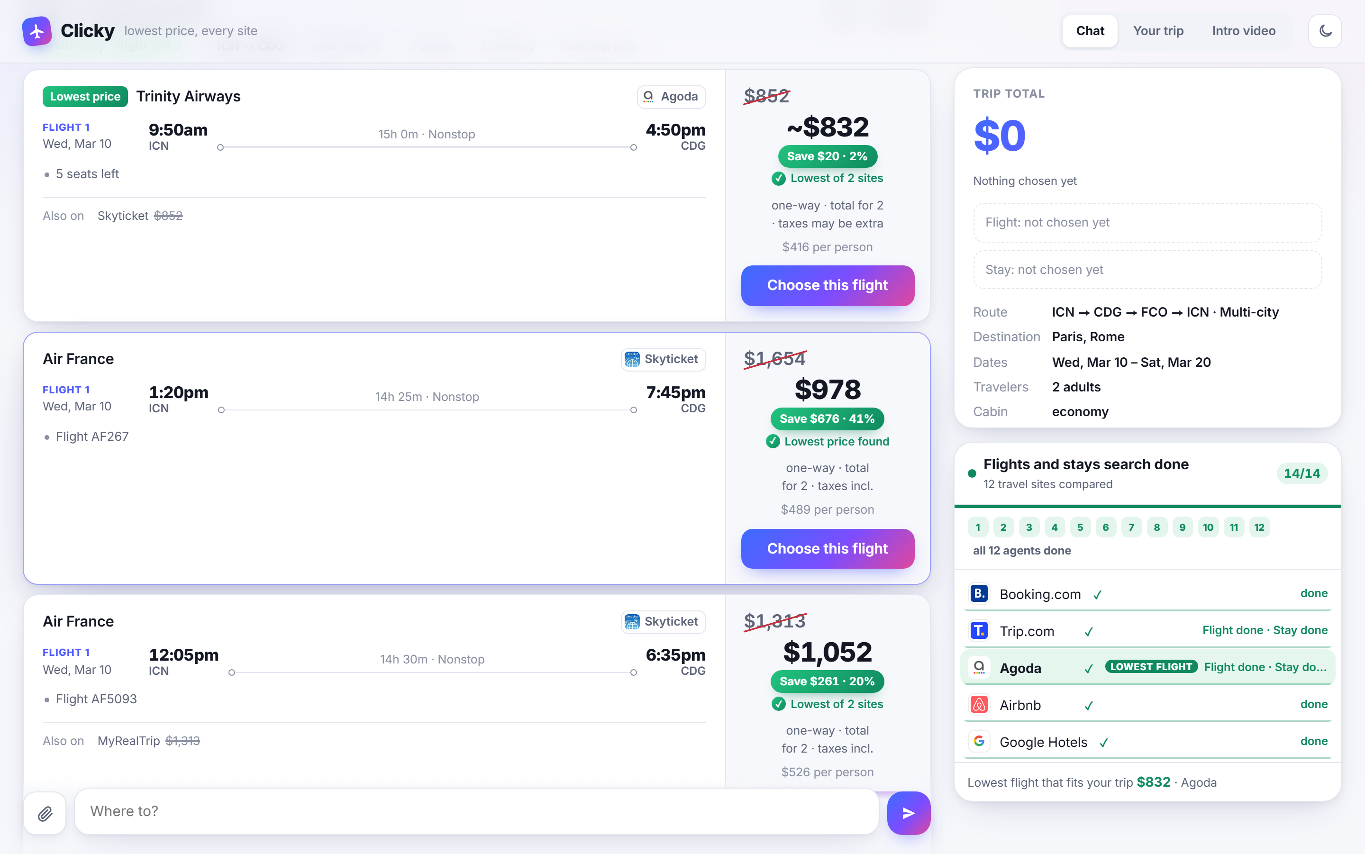Select agent chip 7
The width and height of the screenshot is (1365, 854).
[1131, 527]
